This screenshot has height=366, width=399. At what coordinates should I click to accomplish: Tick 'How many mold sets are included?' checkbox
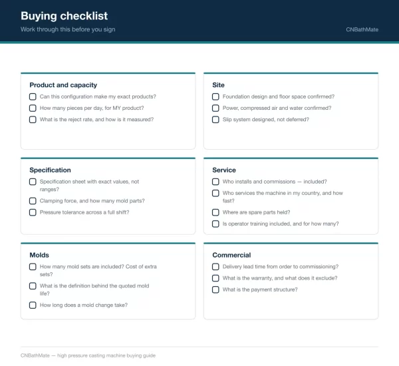[33, 267]
